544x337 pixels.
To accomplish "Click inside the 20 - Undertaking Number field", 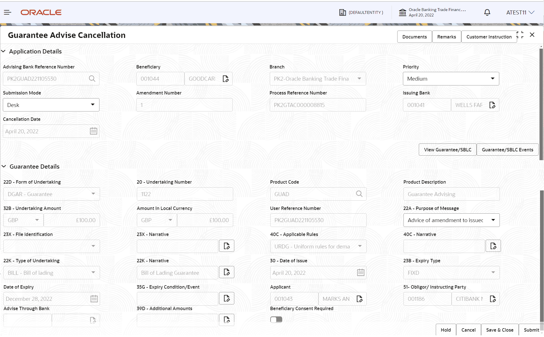I will (184, 194).
